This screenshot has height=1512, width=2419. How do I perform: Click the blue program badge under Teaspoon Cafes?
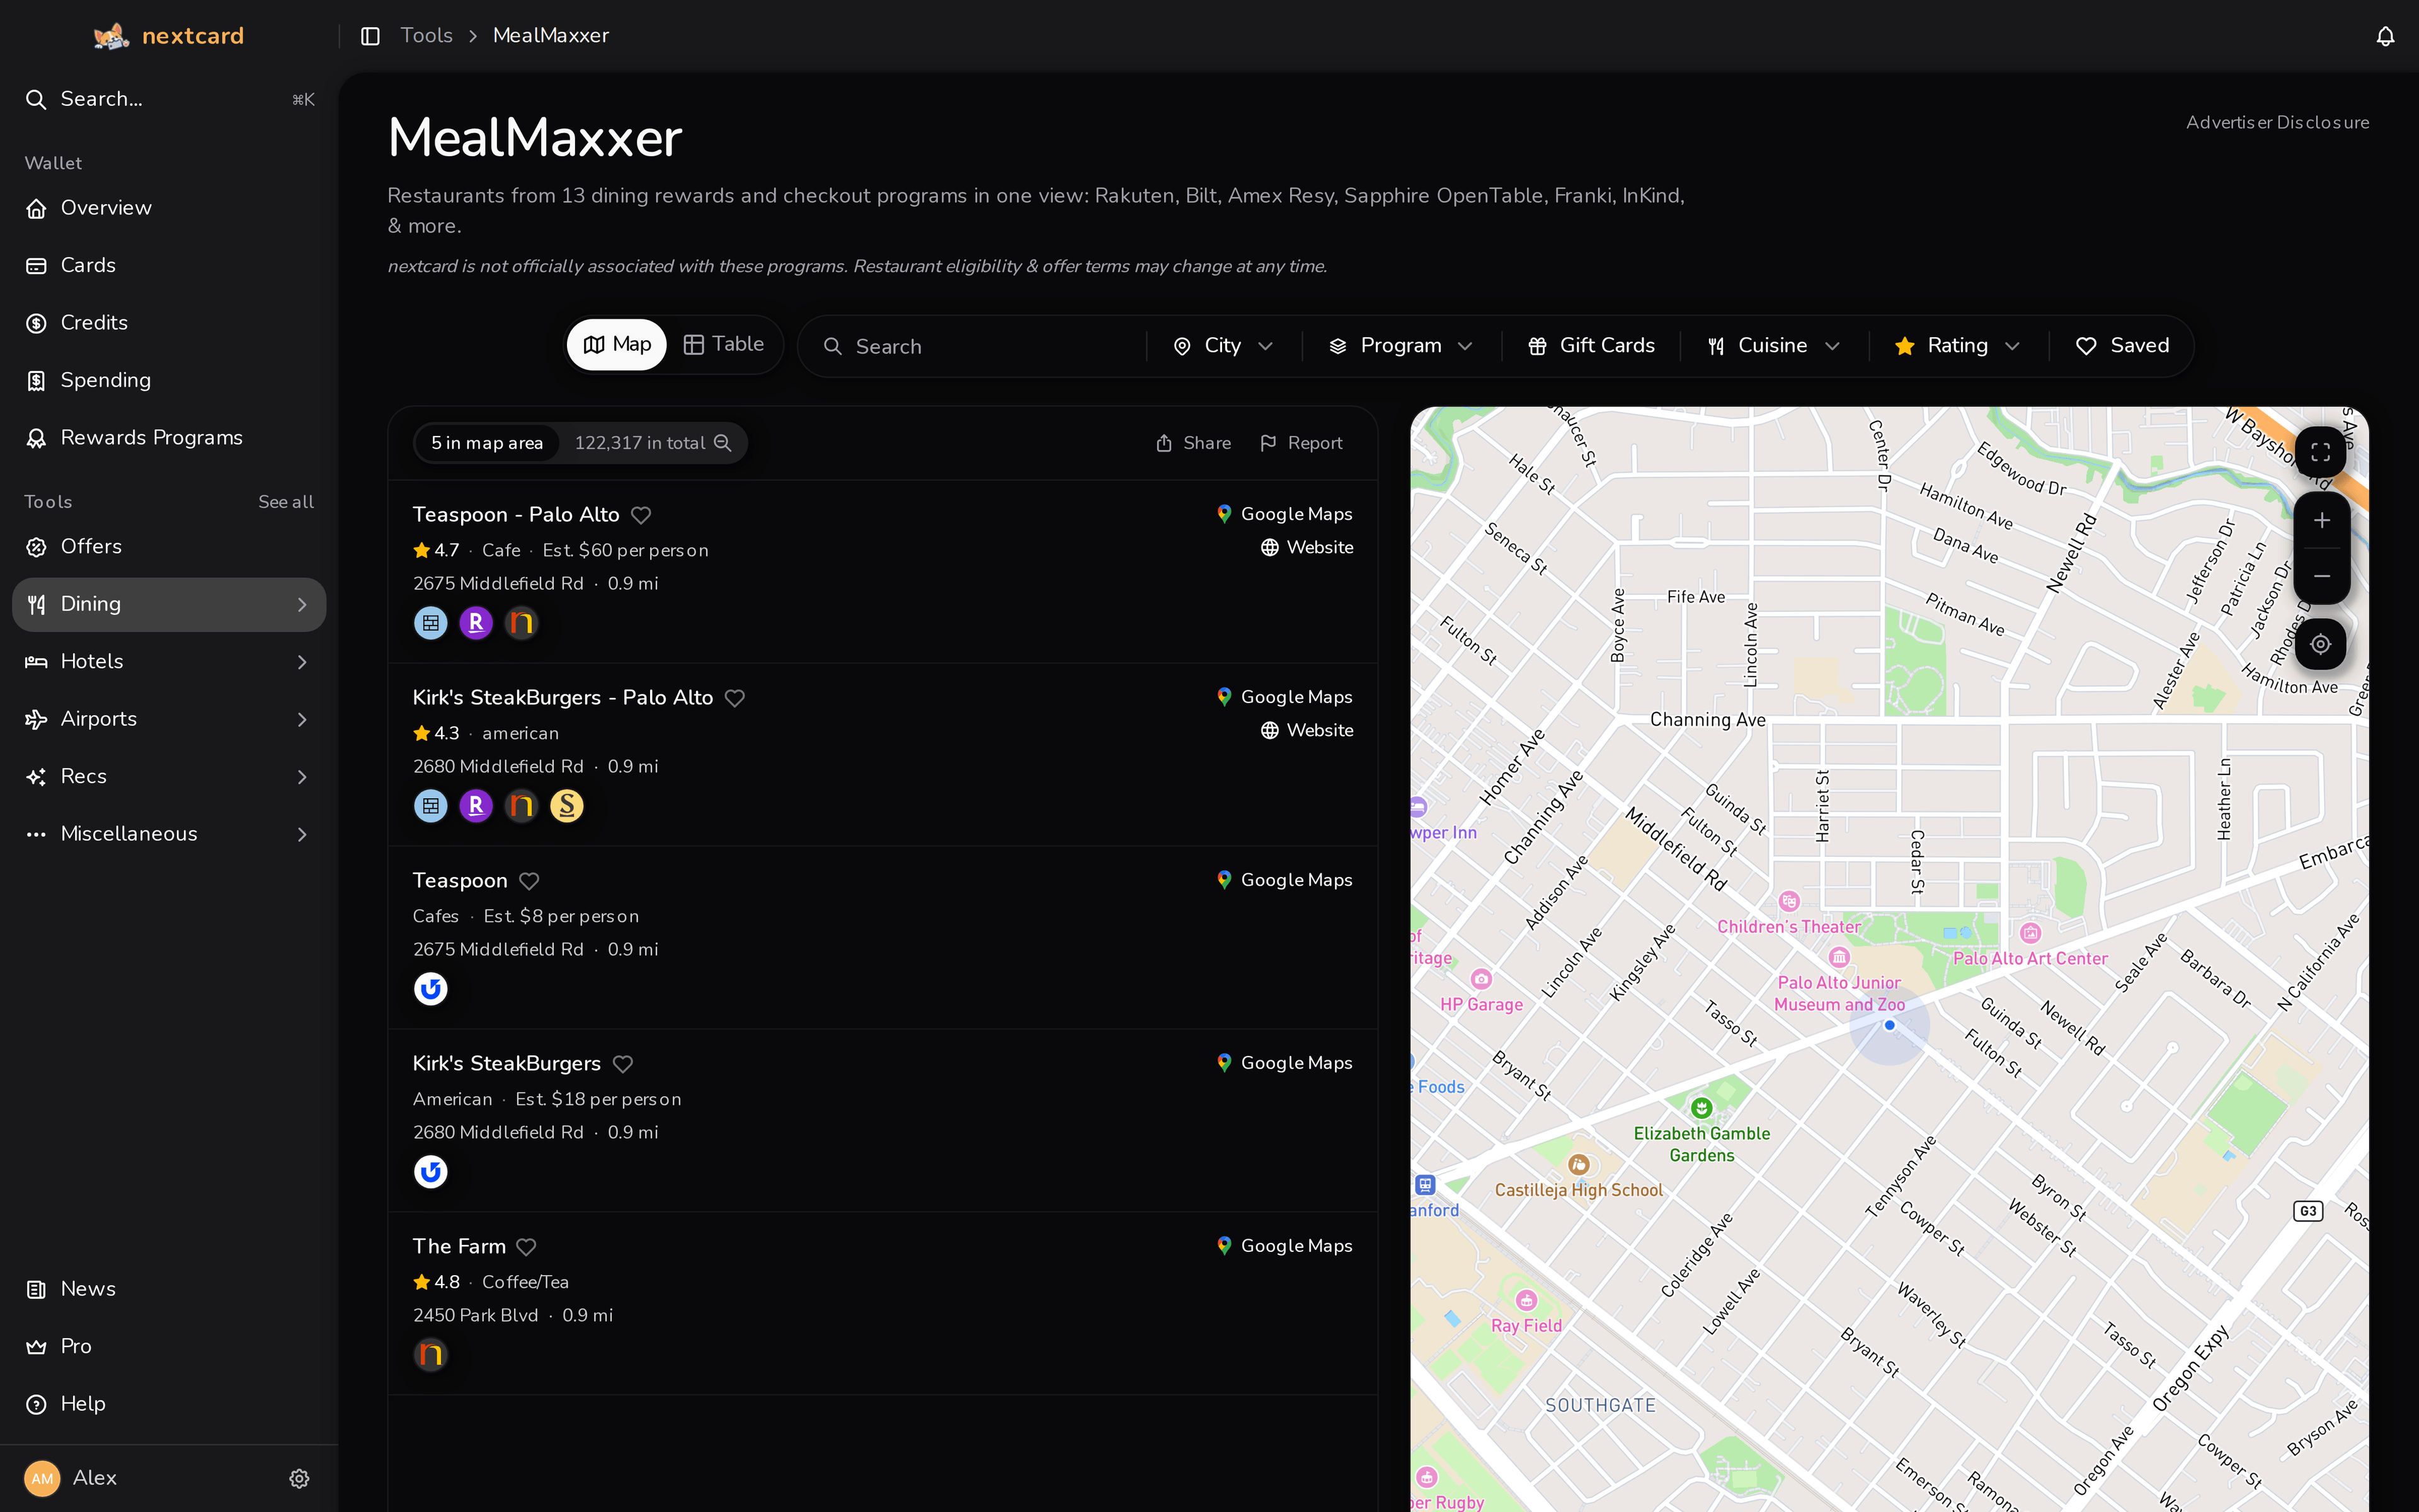click(431, 989)
